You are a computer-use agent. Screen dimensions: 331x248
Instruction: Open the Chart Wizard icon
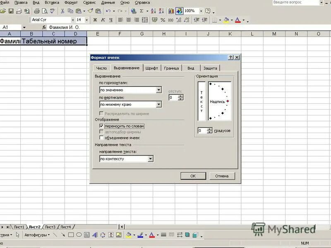[x=171, y=11]
